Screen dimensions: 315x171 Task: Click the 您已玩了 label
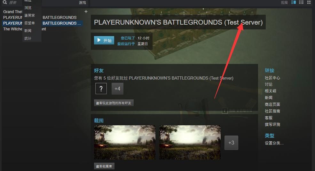(x=128, y=38)
